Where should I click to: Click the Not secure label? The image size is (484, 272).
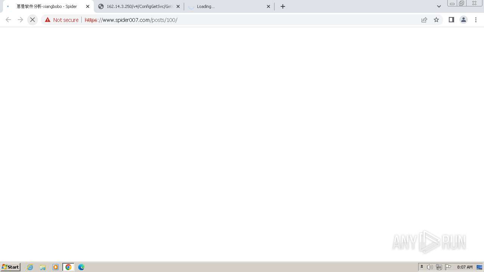pos(66,20)
